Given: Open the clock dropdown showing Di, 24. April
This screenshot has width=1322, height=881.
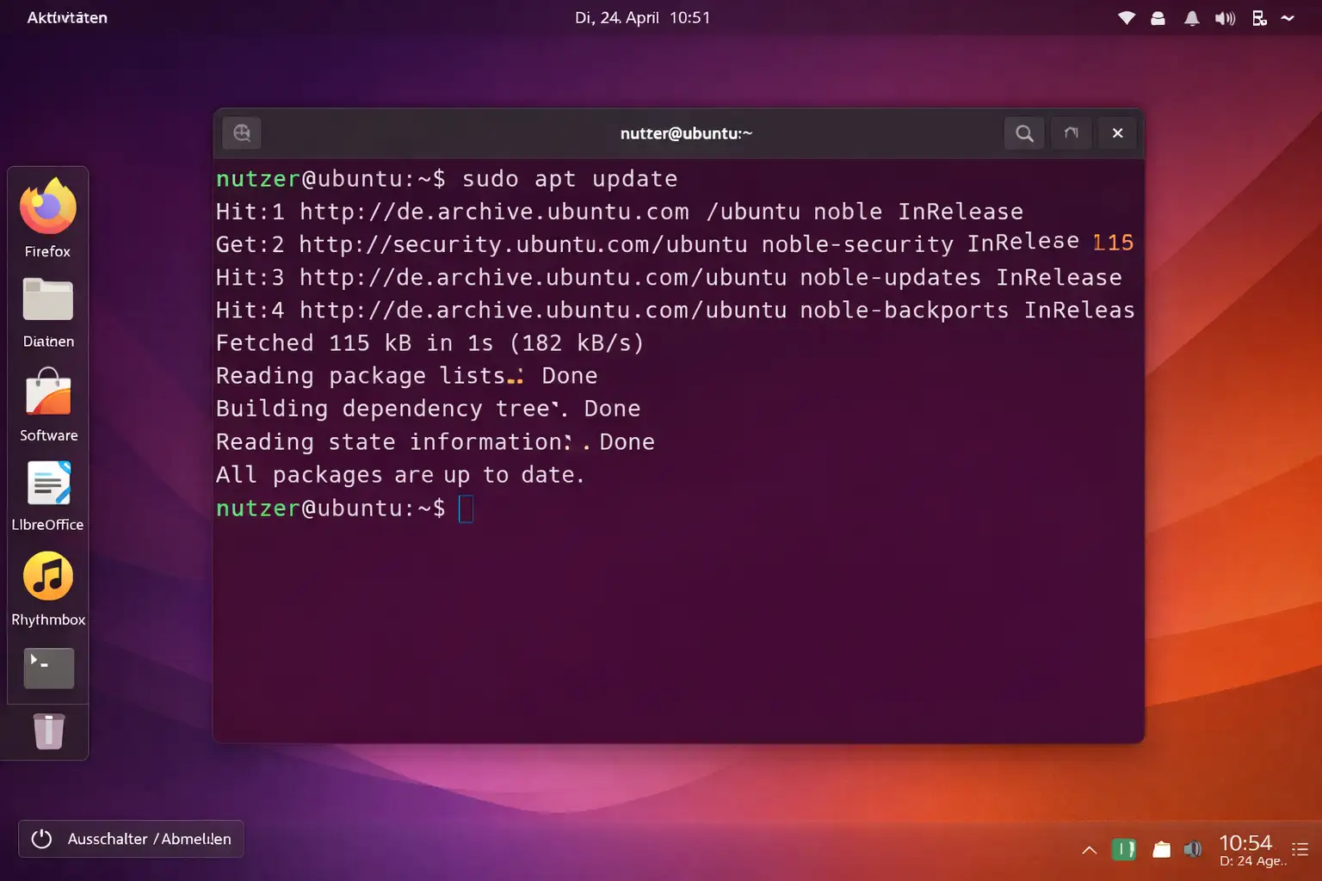Looking at the screenshot, I should click(x=643, y=17).
